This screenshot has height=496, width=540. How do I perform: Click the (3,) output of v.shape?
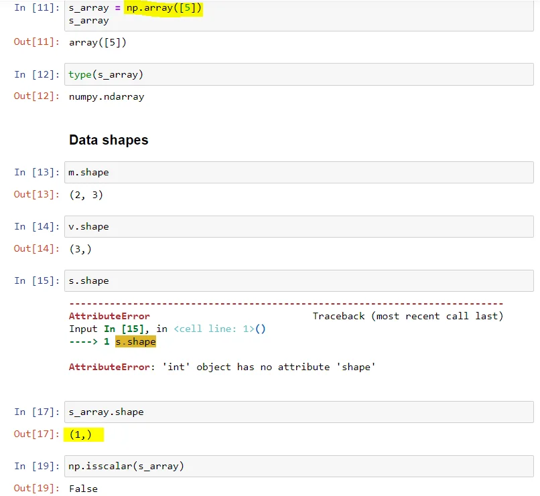tap(80, 248)
